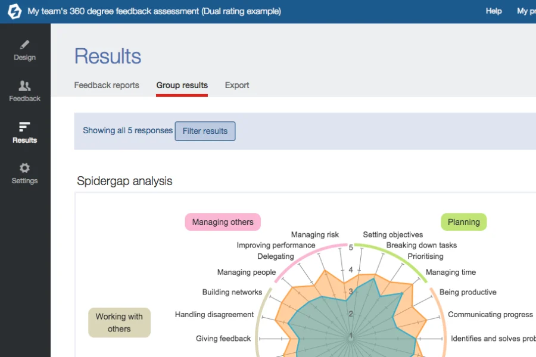Click scale value 4 on radar chart
536x357 pixels.
(351, 270)
